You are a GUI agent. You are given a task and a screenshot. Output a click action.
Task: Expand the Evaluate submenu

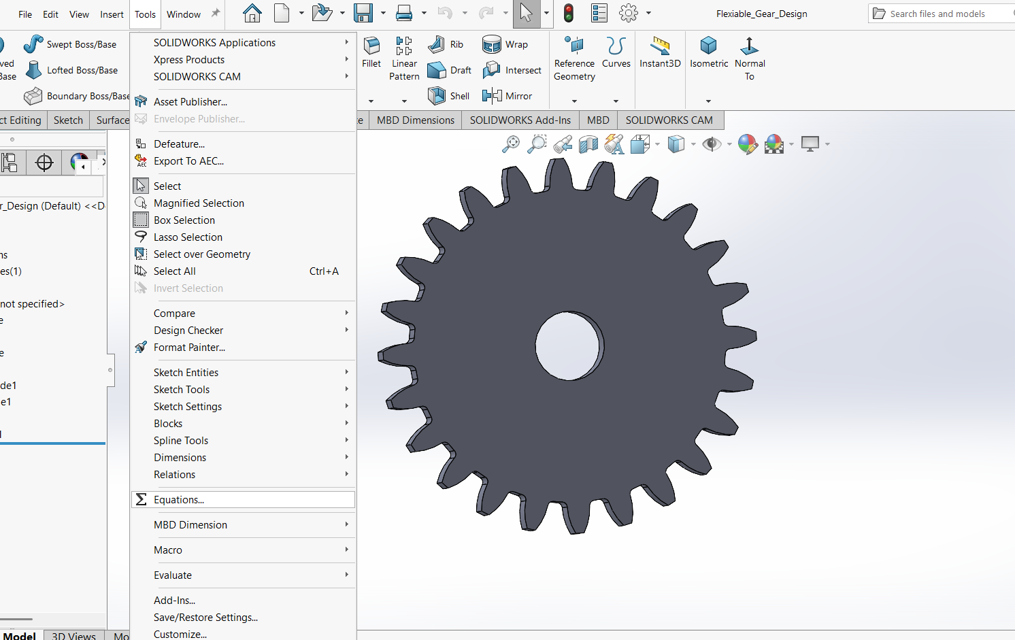click(x=244, y=575)
